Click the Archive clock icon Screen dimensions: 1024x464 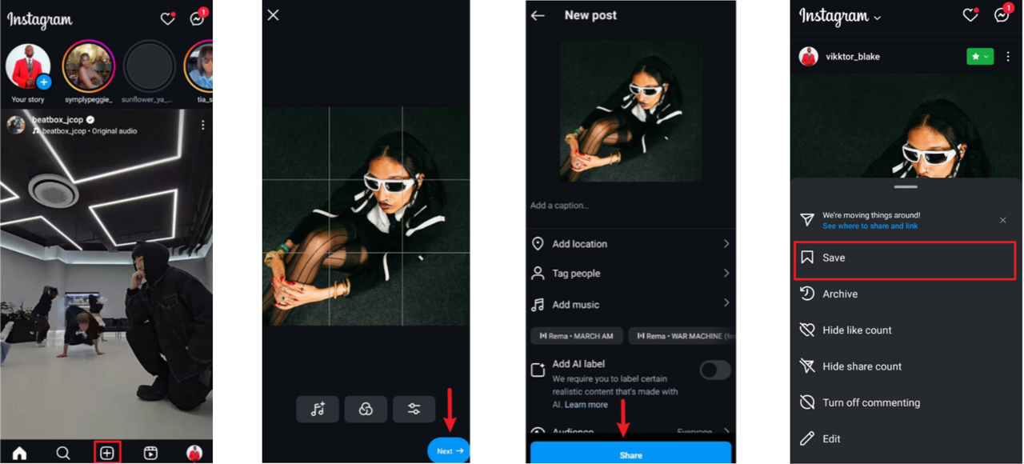pos(807,294)
